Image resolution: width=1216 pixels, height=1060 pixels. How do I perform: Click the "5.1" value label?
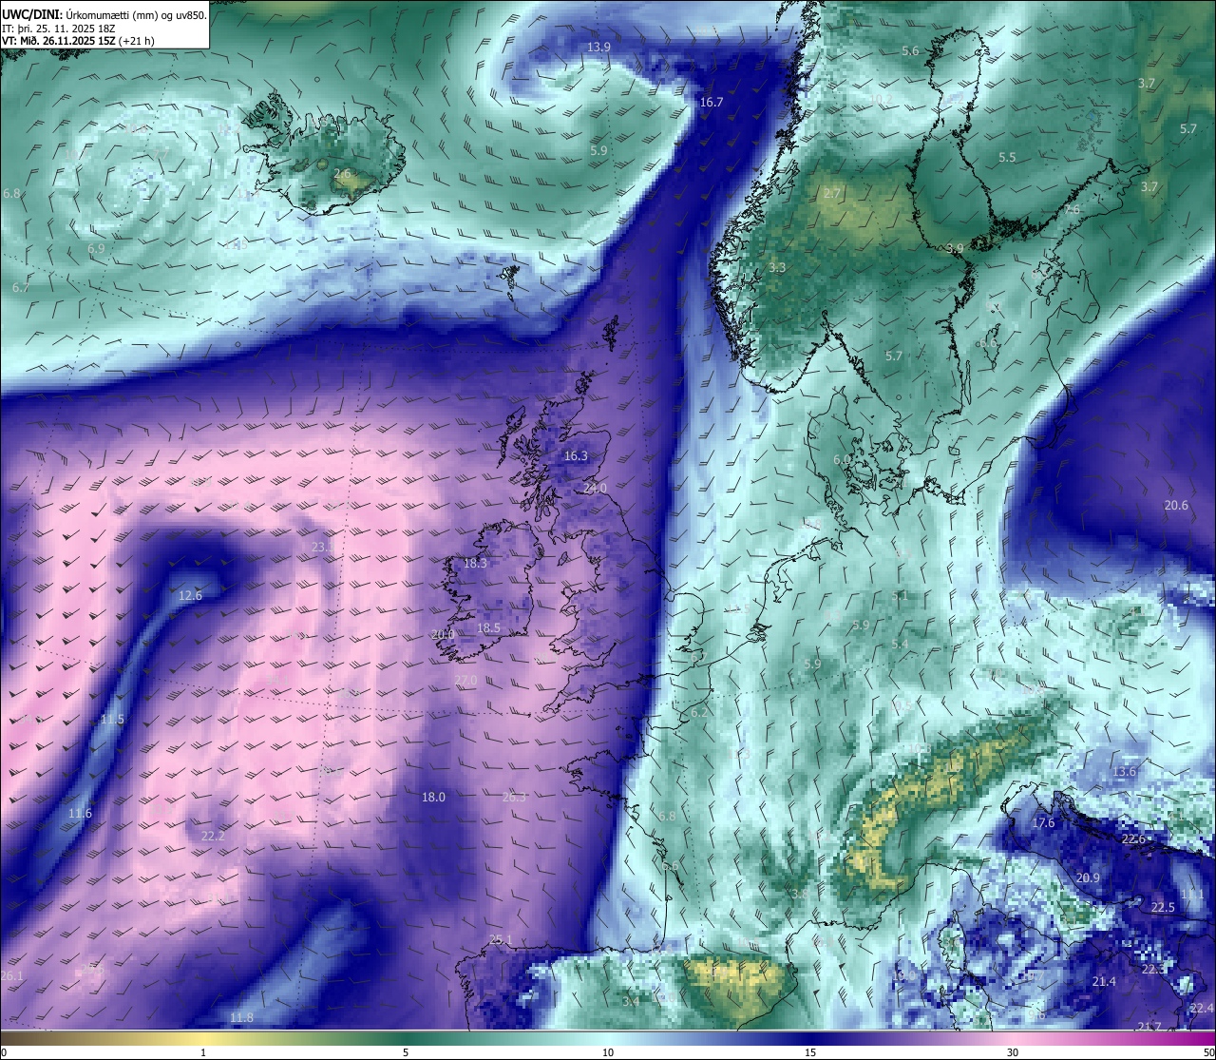pyautogui.click(x=900, y=596)
